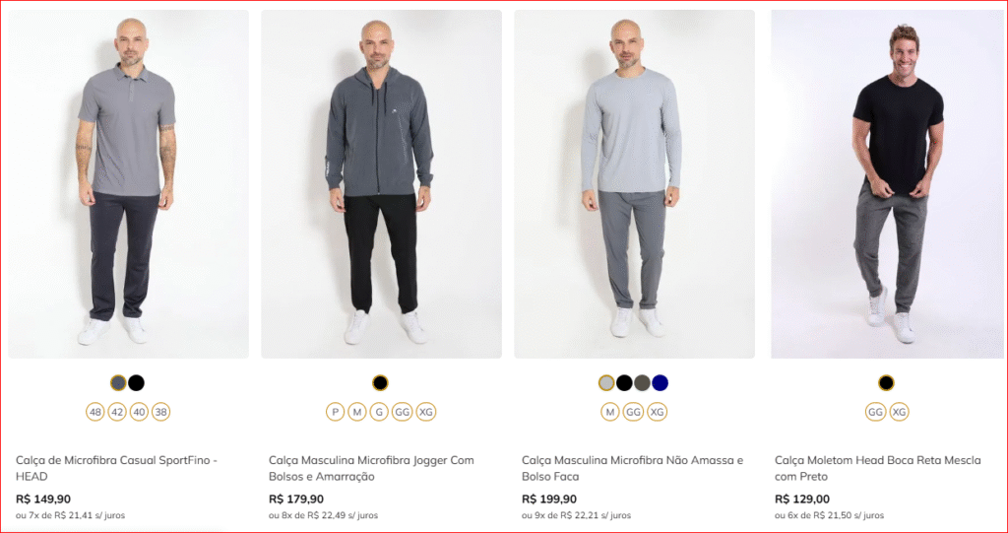Viewport: 1008px width, 533px height.
Task: Choose size P for Jogger pants
Action: click(335, 412)
